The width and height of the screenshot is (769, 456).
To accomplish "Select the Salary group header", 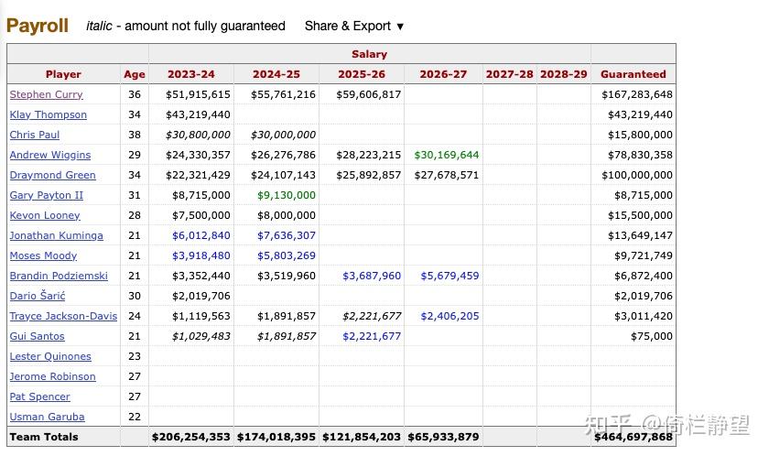I will 369,54.
